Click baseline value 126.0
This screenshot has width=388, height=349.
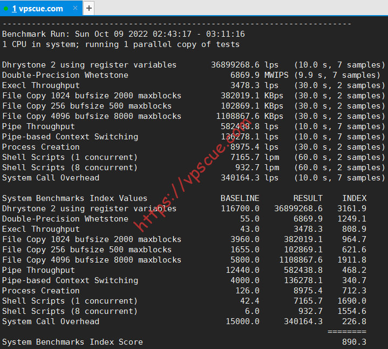coord(247,291)
